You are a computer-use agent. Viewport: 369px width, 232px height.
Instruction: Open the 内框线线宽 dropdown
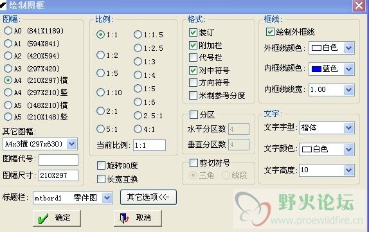tap(349, 89)
